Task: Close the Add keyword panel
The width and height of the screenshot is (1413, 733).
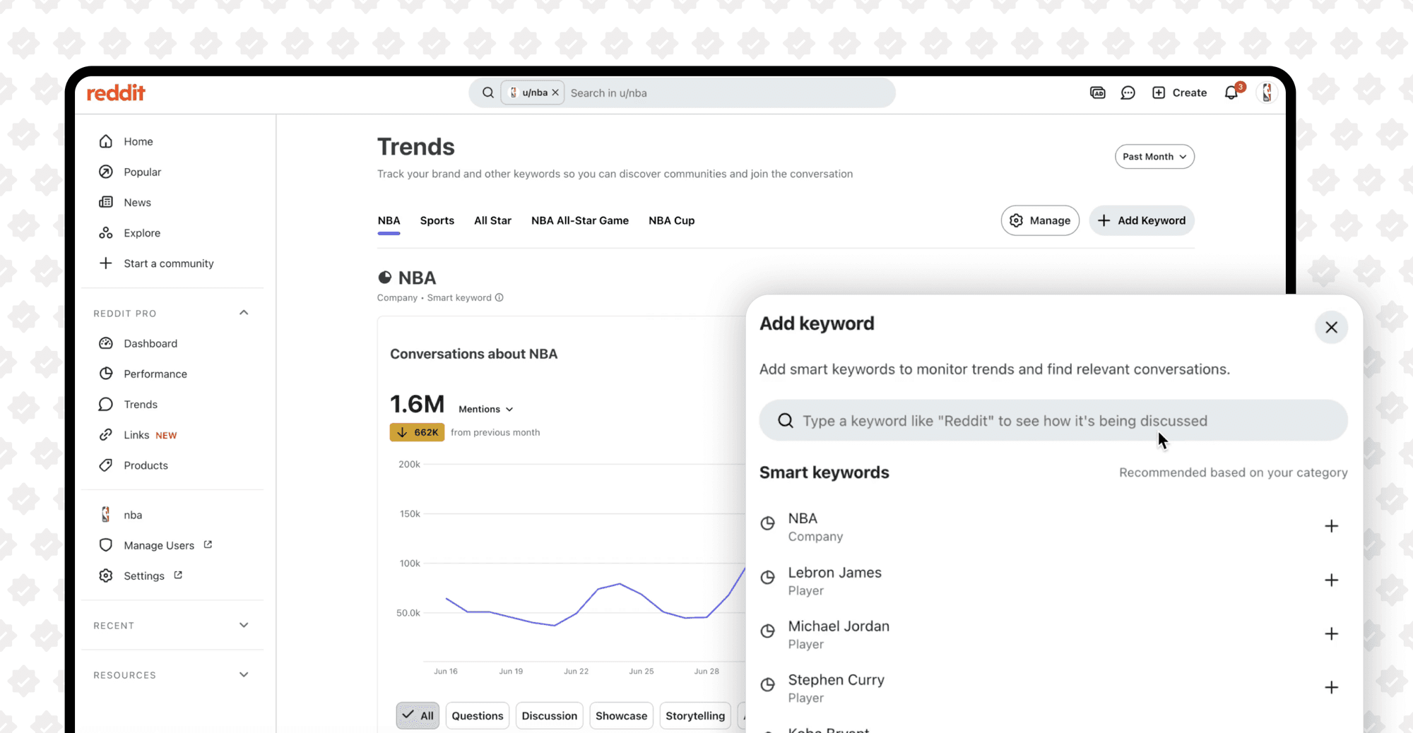Action: pos(1331,327)
